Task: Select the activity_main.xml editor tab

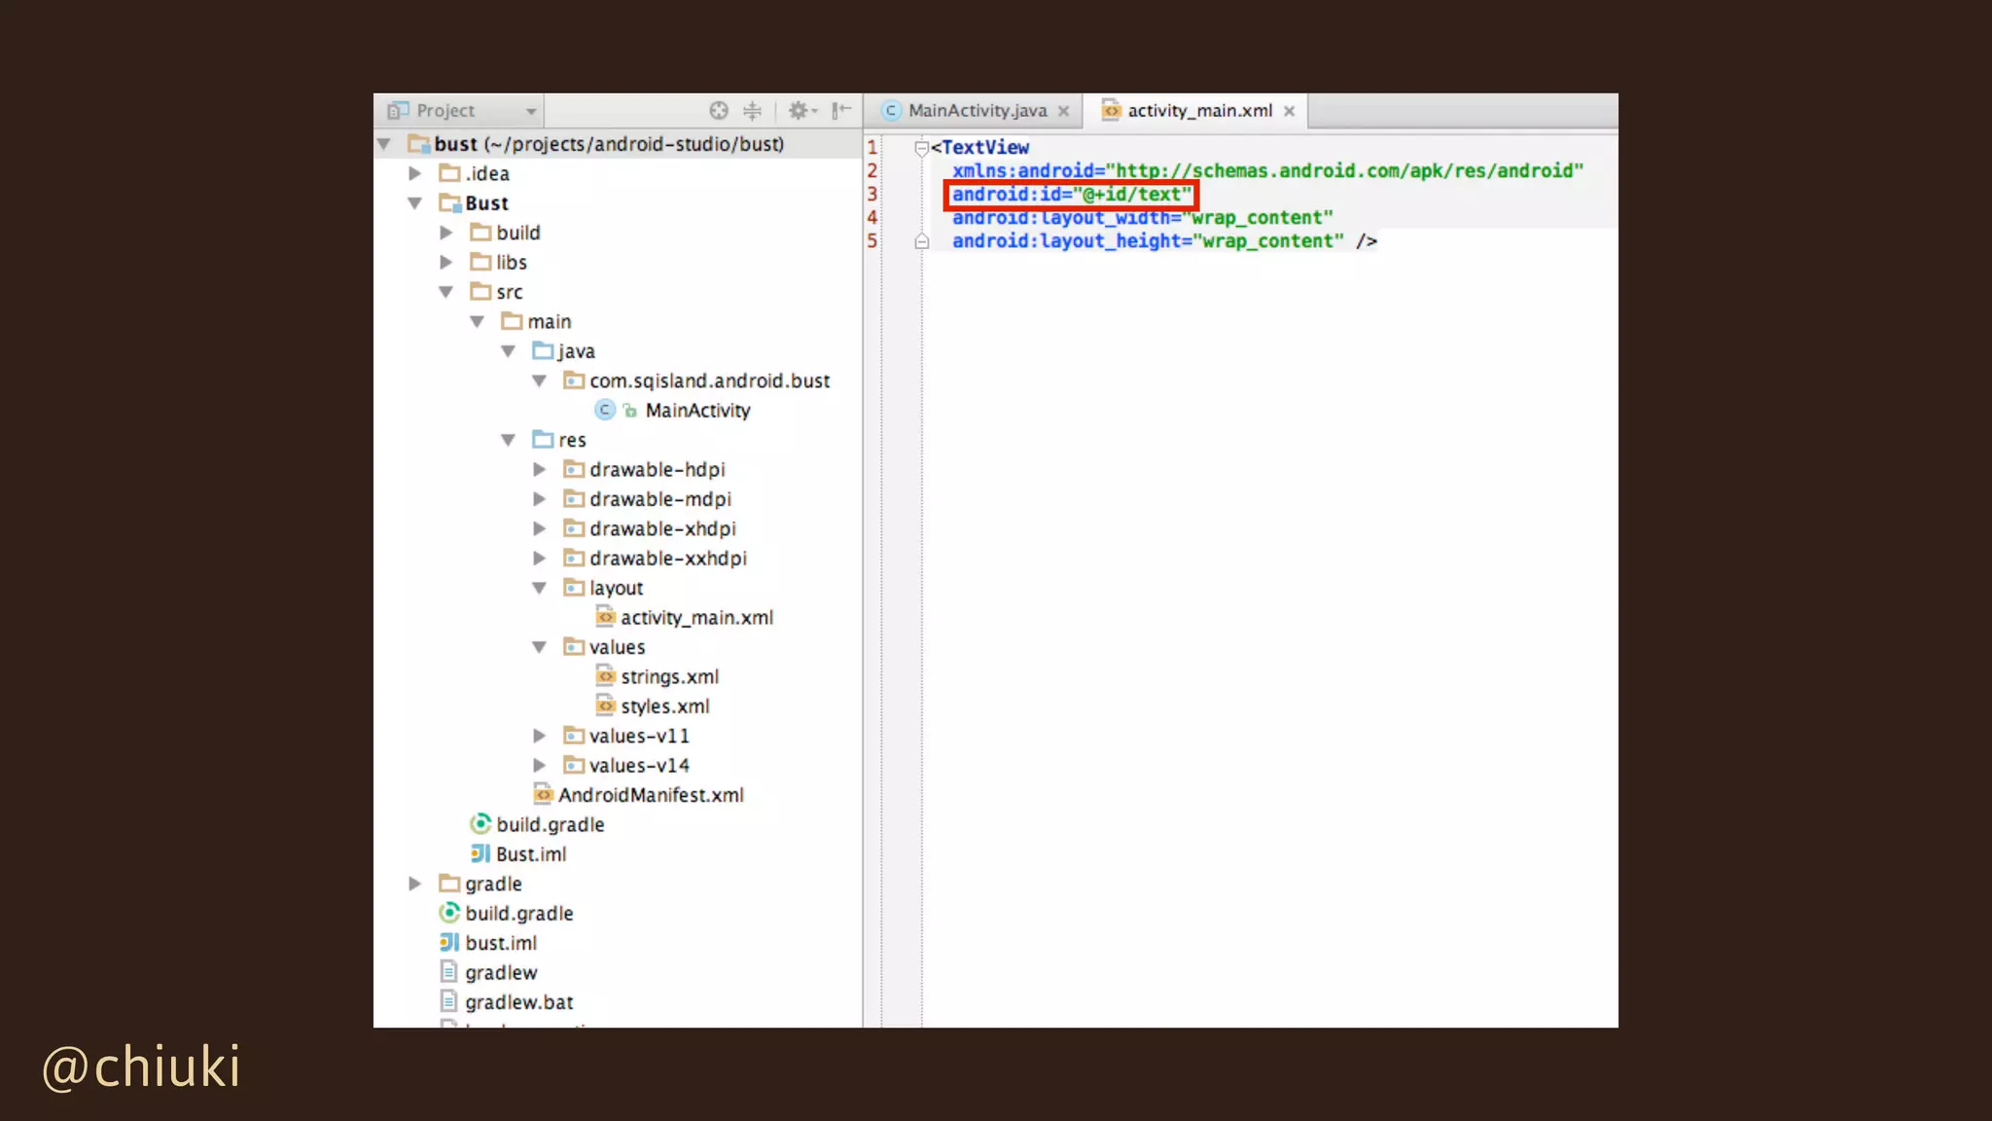Action: click(1198, 111)
